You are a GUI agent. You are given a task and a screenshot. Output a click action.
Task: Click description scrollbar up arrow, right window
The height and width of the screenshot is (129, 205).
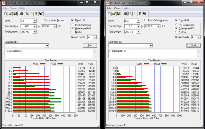click(199, 51)
